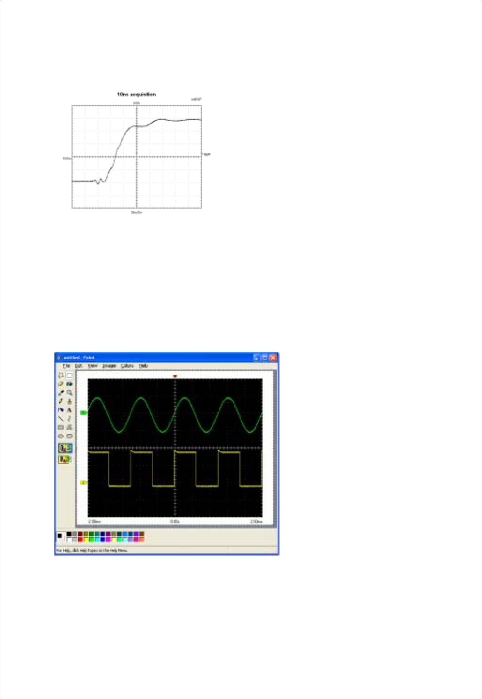482x699 pixels.
Task: Maximize the Paint window
Action: click(x=265, y=357)
